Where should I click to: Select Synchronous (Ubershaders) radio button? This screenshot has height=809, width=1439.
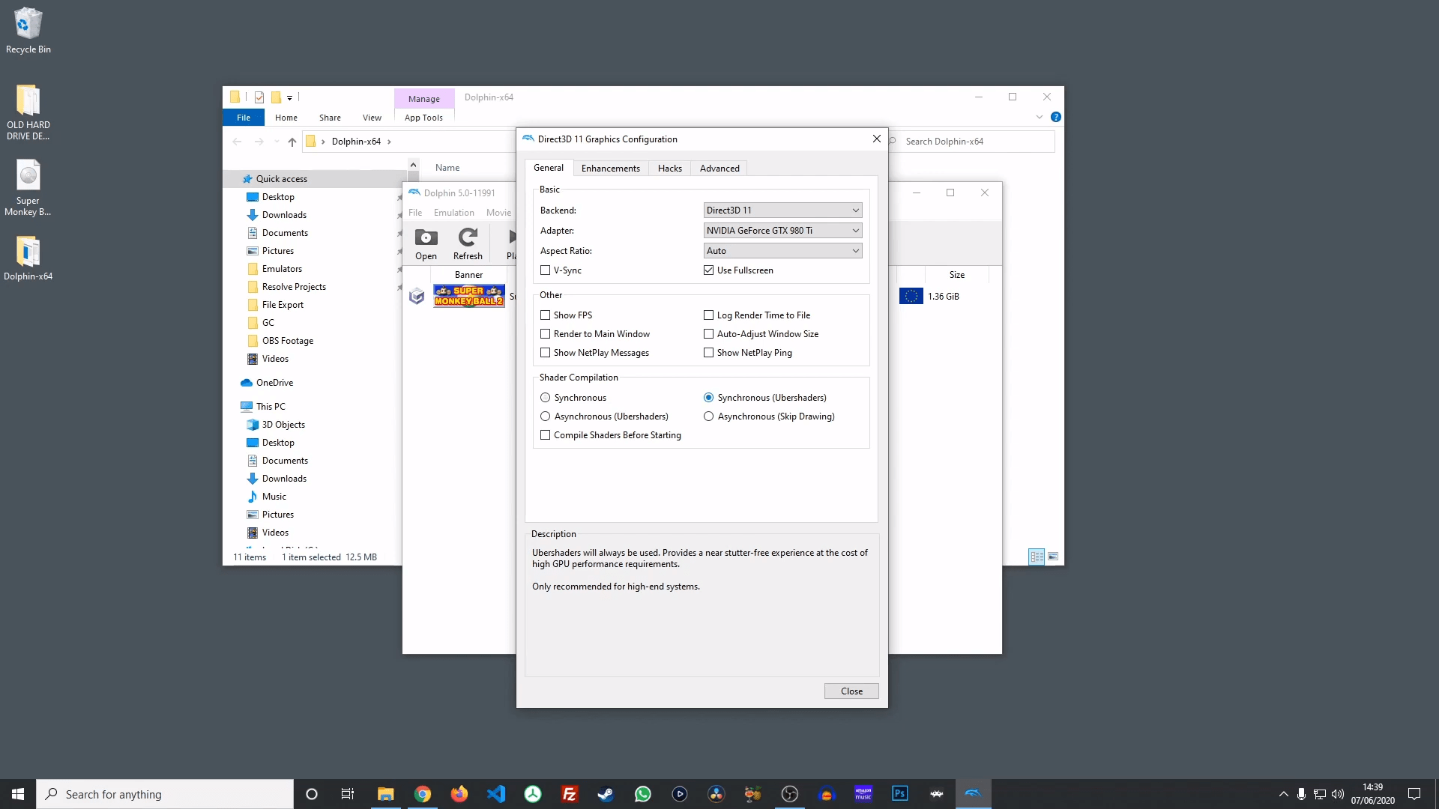pyautogui.click(x=710, y=396)
